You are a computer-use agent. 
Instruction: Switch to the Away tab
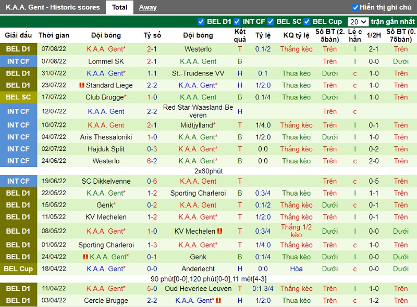[x=148, y=7]
